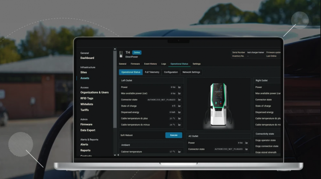Select the Operational Status sub-tab button

(130, 72)
